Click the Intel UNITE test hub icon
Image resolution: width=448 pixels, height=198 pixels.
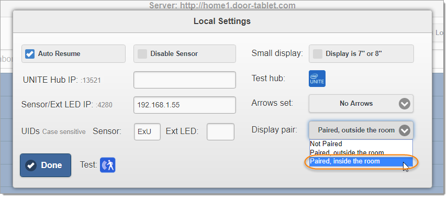click(317, 79)
